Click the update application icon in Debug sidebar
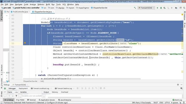 (5, 92)
